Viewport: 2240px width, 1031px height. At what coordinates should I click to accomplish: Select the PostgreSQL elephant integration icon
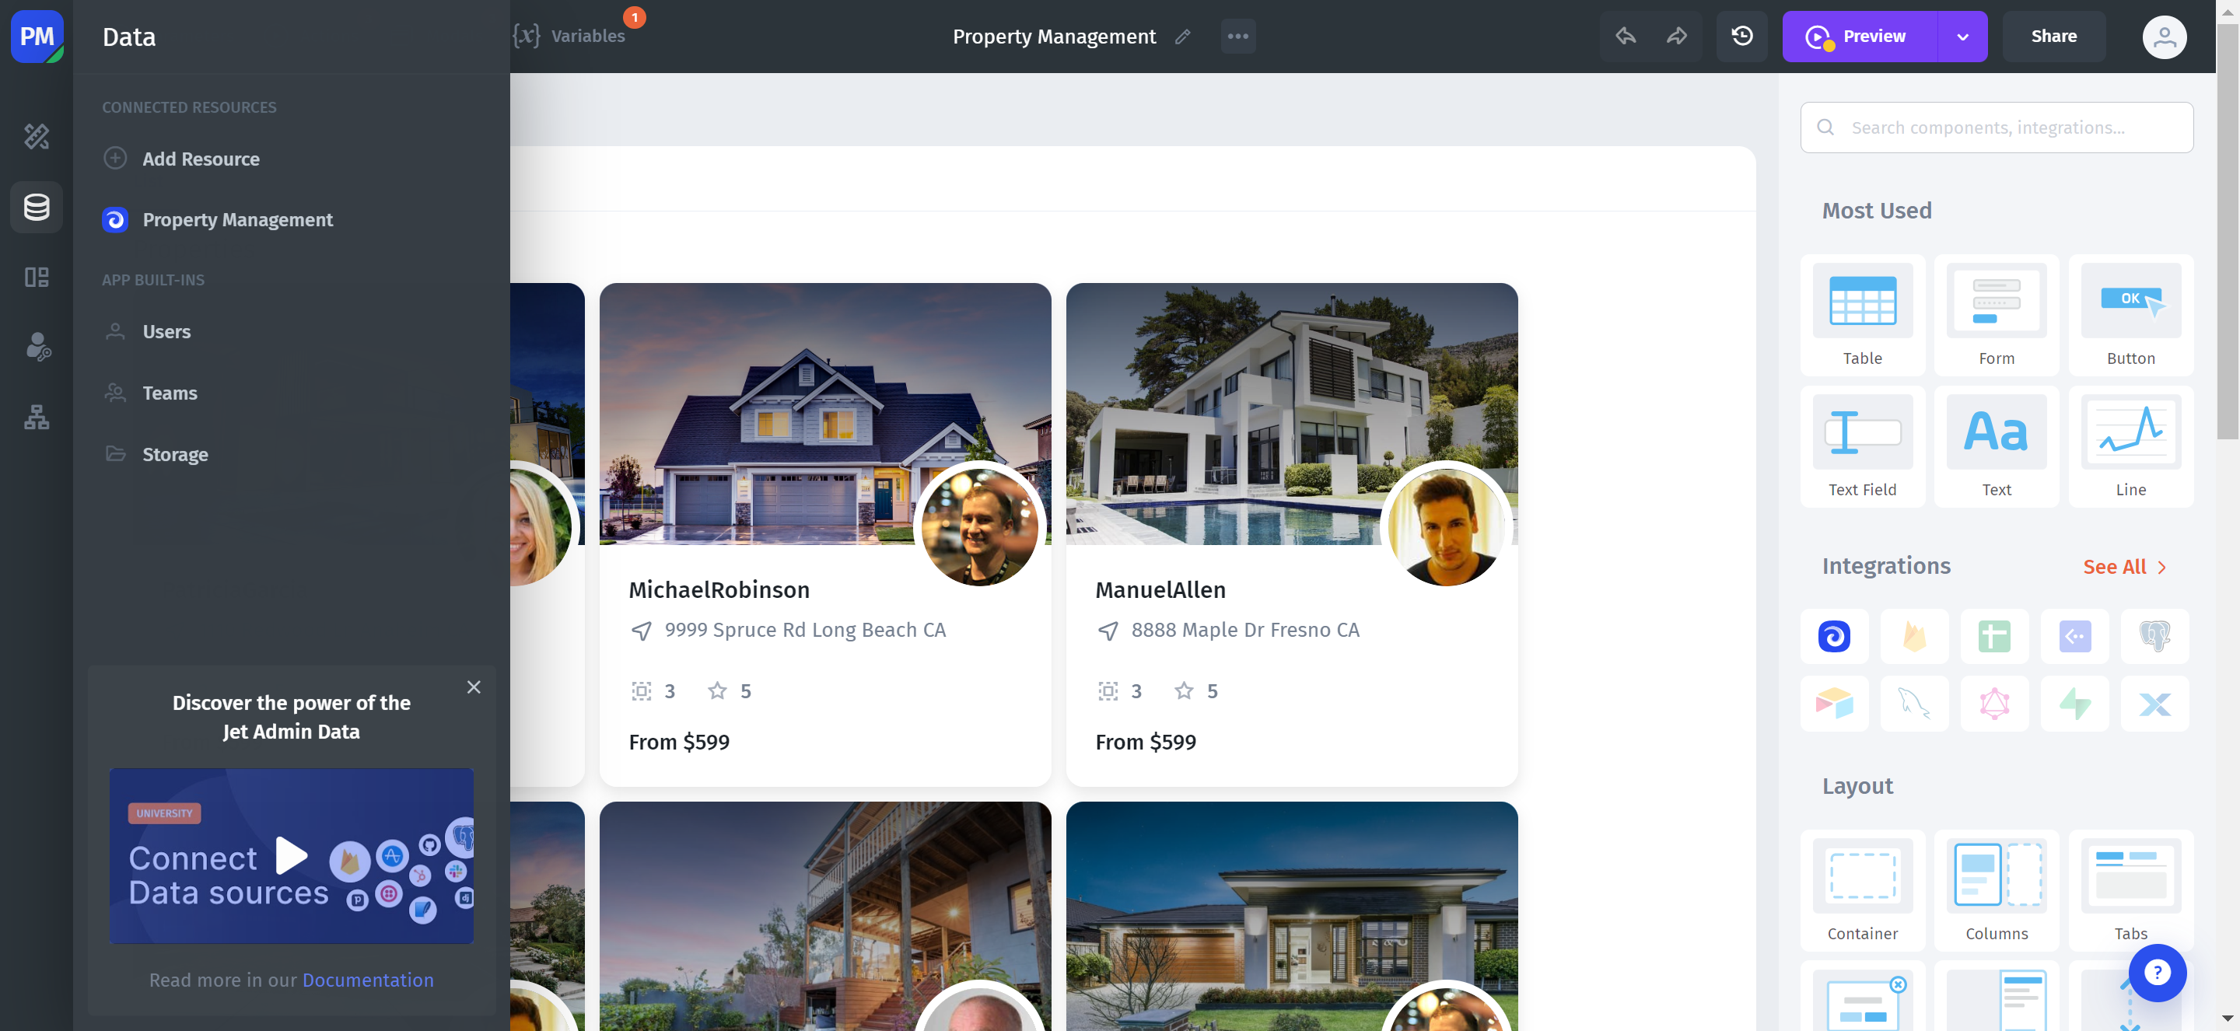tap(2154, 636)
